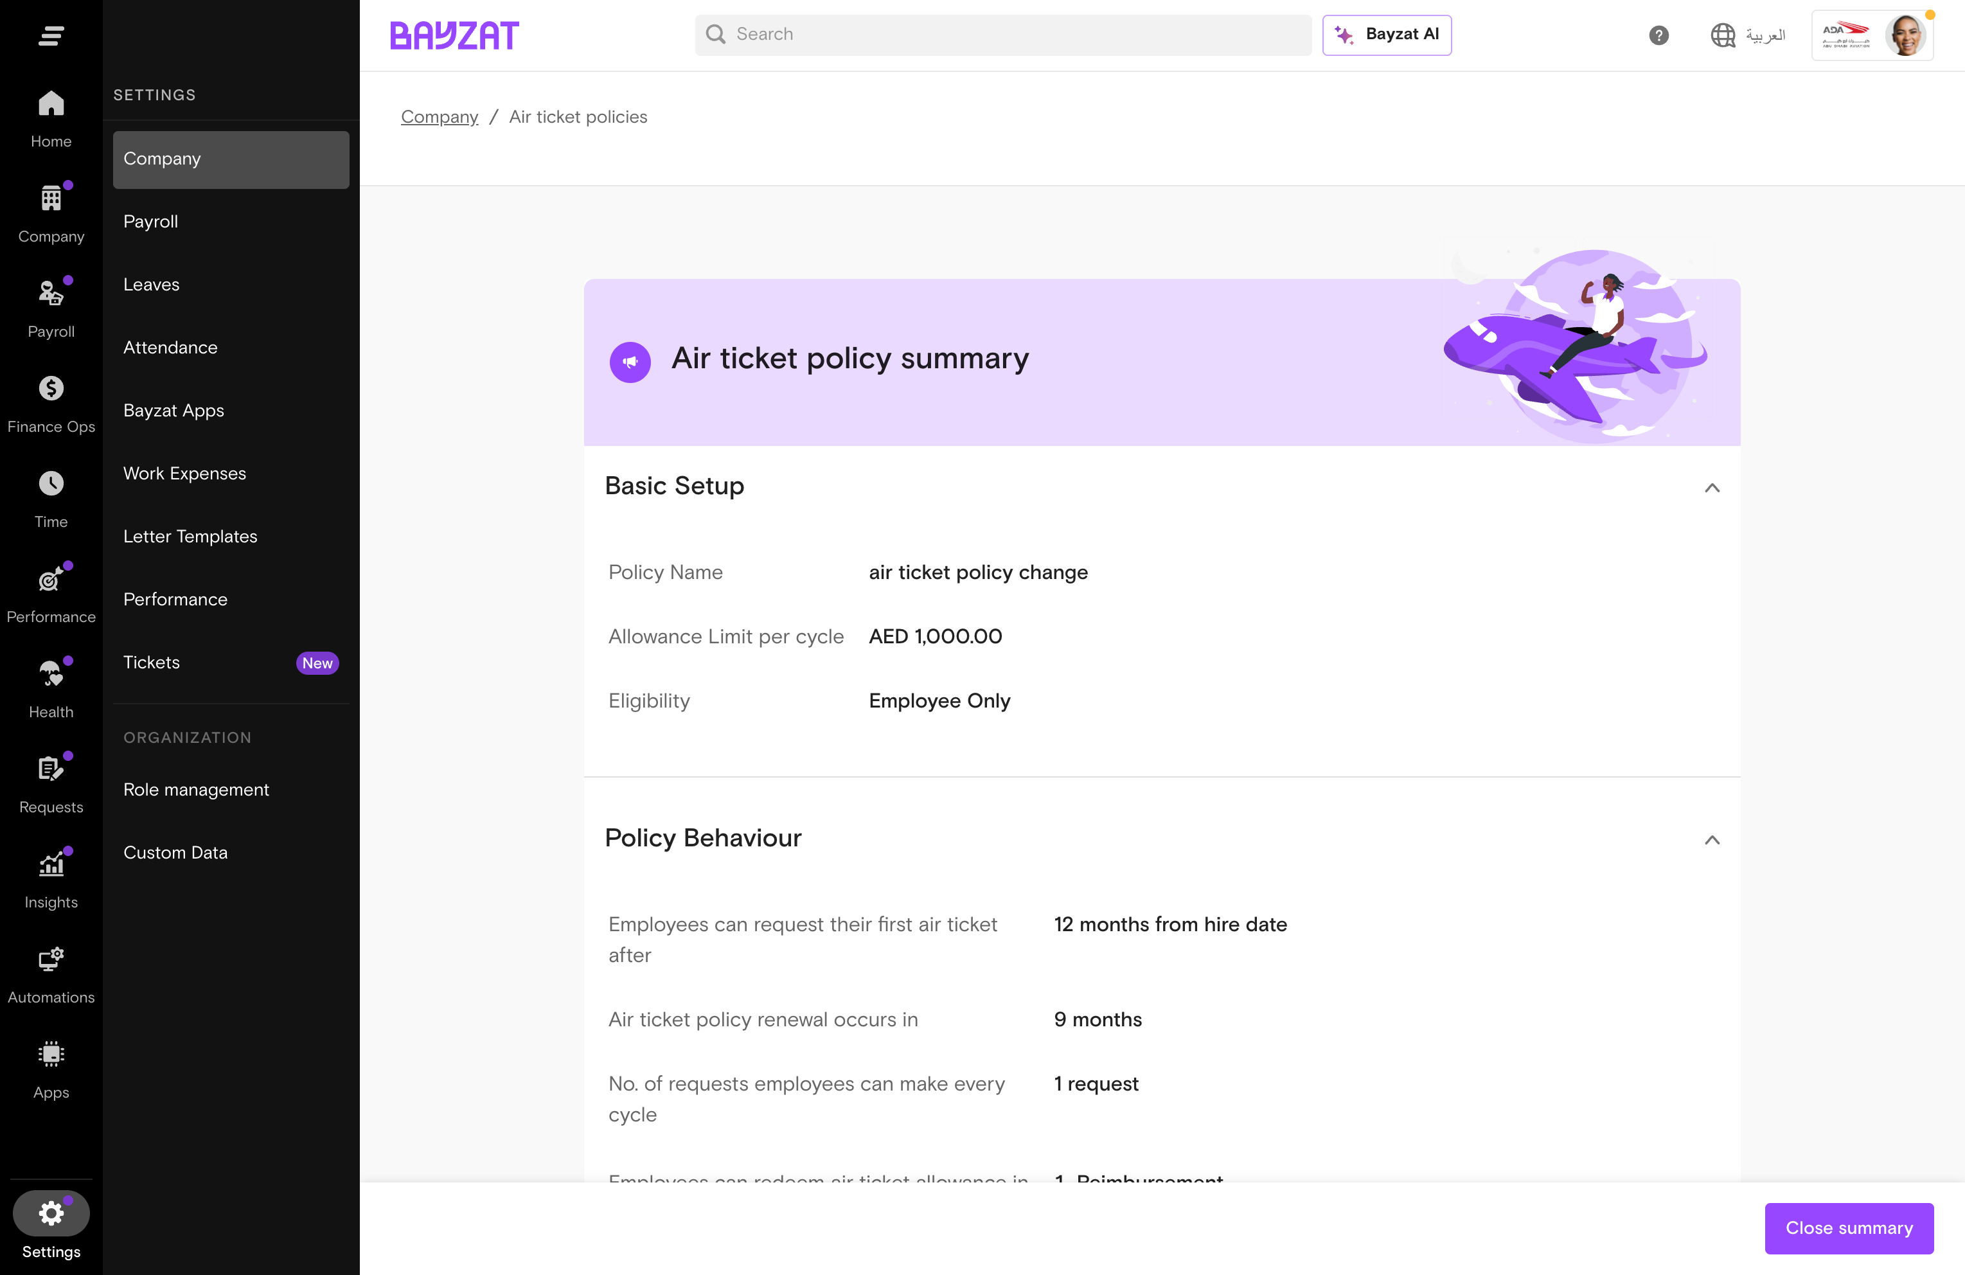This screenshot has height=1275, width=1965.
Task: Click the 'Air ticket policy summary' heading
Action: click(849, 359)
